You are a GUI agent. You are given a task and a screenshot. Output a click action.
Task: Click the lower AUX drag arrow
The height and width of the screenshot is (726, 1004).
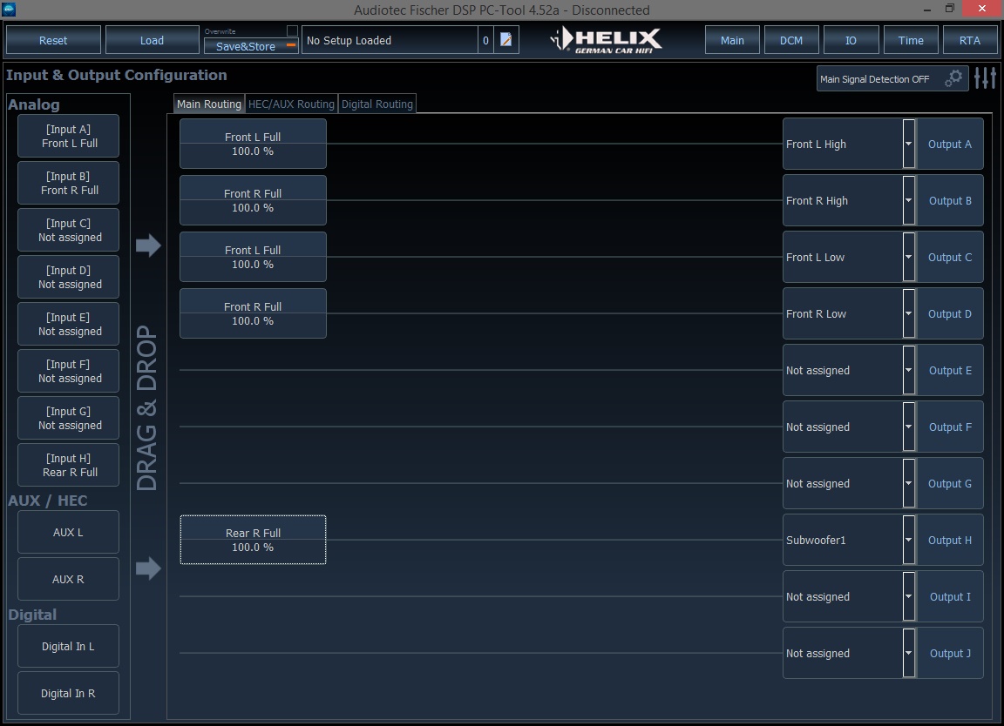[148, 568]
